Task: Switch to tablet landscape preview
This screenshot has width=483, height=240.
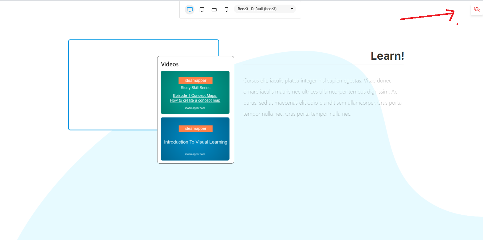Action: pos(214,10)
